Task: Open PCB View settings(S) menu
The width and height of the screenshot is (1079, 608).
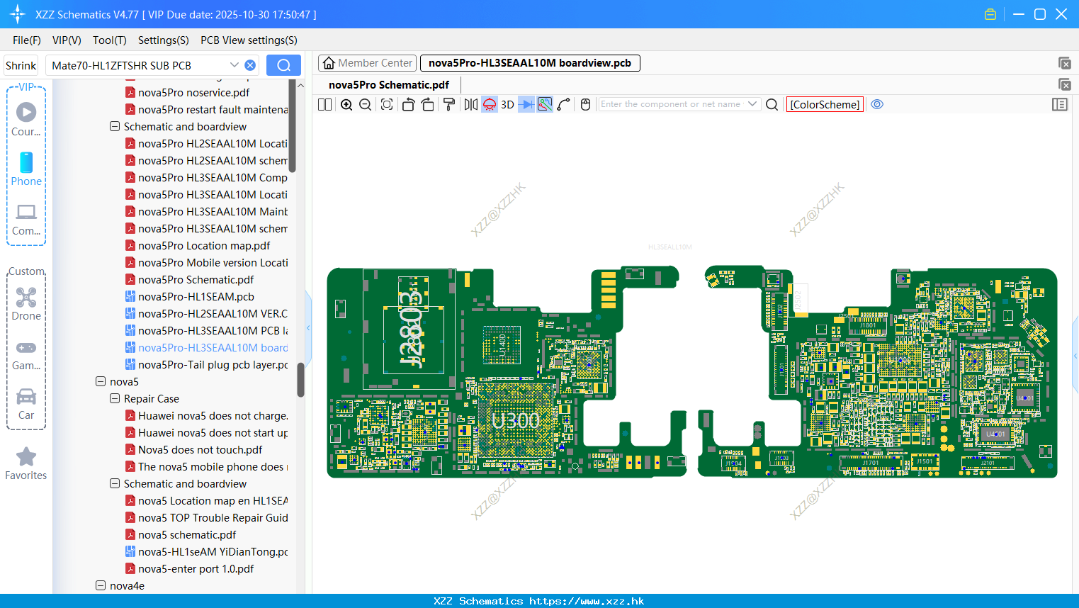Action: tap(249, 40)
